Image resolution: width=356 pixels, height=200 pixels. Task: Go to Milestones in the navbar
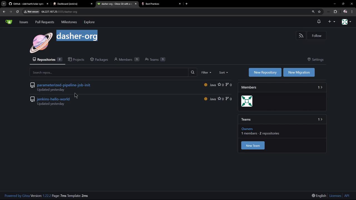(69, 22)
